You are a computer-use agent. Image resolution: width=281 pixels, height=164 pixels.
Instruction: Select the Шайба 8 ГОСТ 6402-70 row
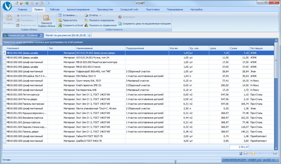click(138, 141)
